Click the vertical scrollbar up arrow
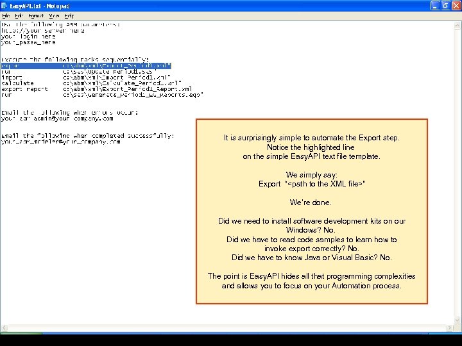 coord(457,26)
